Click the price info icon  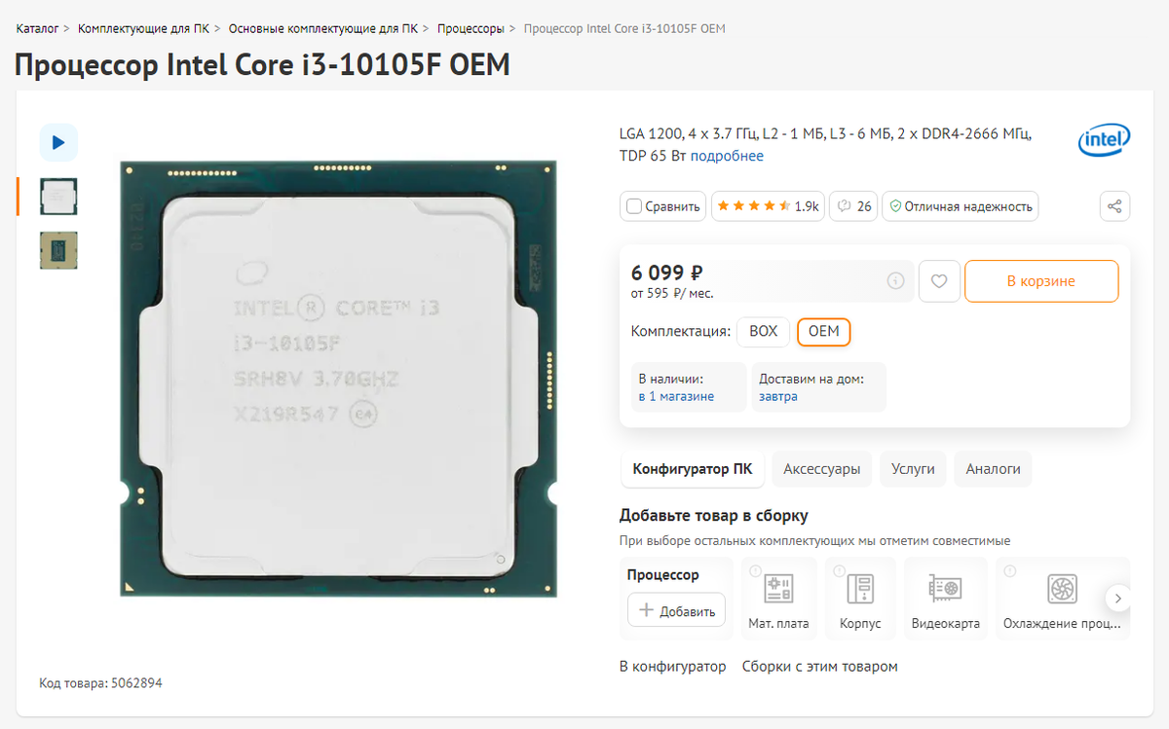pyautogui.click(x=895, y=281)
